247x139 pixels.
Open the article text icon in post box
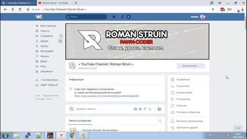pos(150,109)
